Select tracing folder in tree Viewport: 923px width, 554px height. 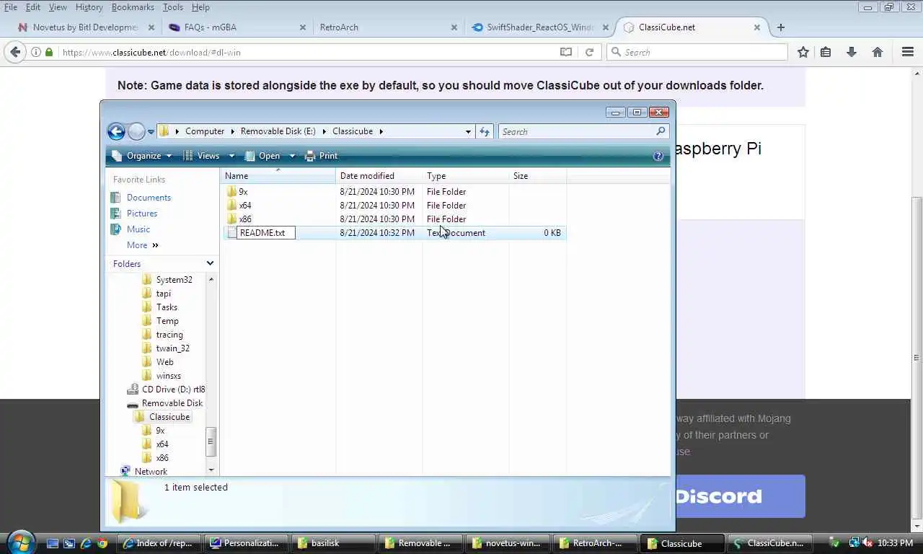pos(169,335)
